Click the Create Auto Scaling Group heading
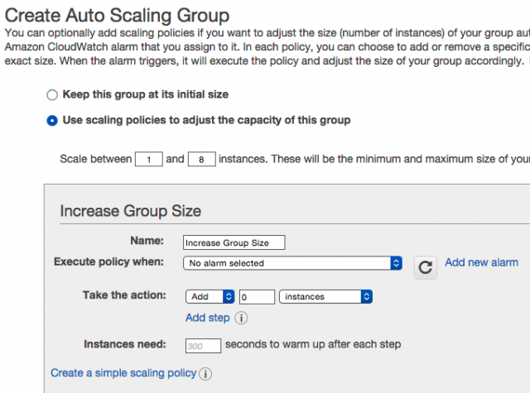530x393 pixels. 117,14
